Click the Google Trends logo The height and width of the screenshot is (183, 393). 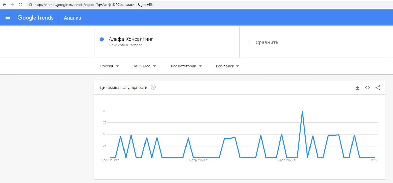(35, 18)
